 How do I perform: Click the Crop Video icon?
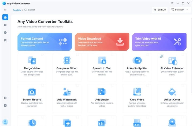[x=137, y=92]
